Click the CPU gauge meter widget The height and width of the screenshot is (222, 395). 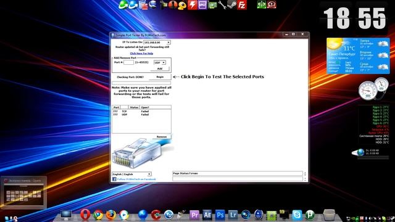(x=368, y=90)
